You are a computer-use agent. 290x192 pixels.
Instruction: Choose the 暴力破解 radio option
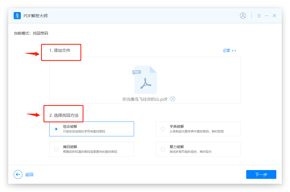click(x=163, y=149)
